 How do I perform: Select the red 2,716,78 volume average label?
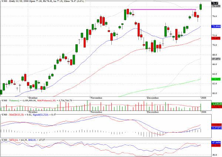(216, 107)
